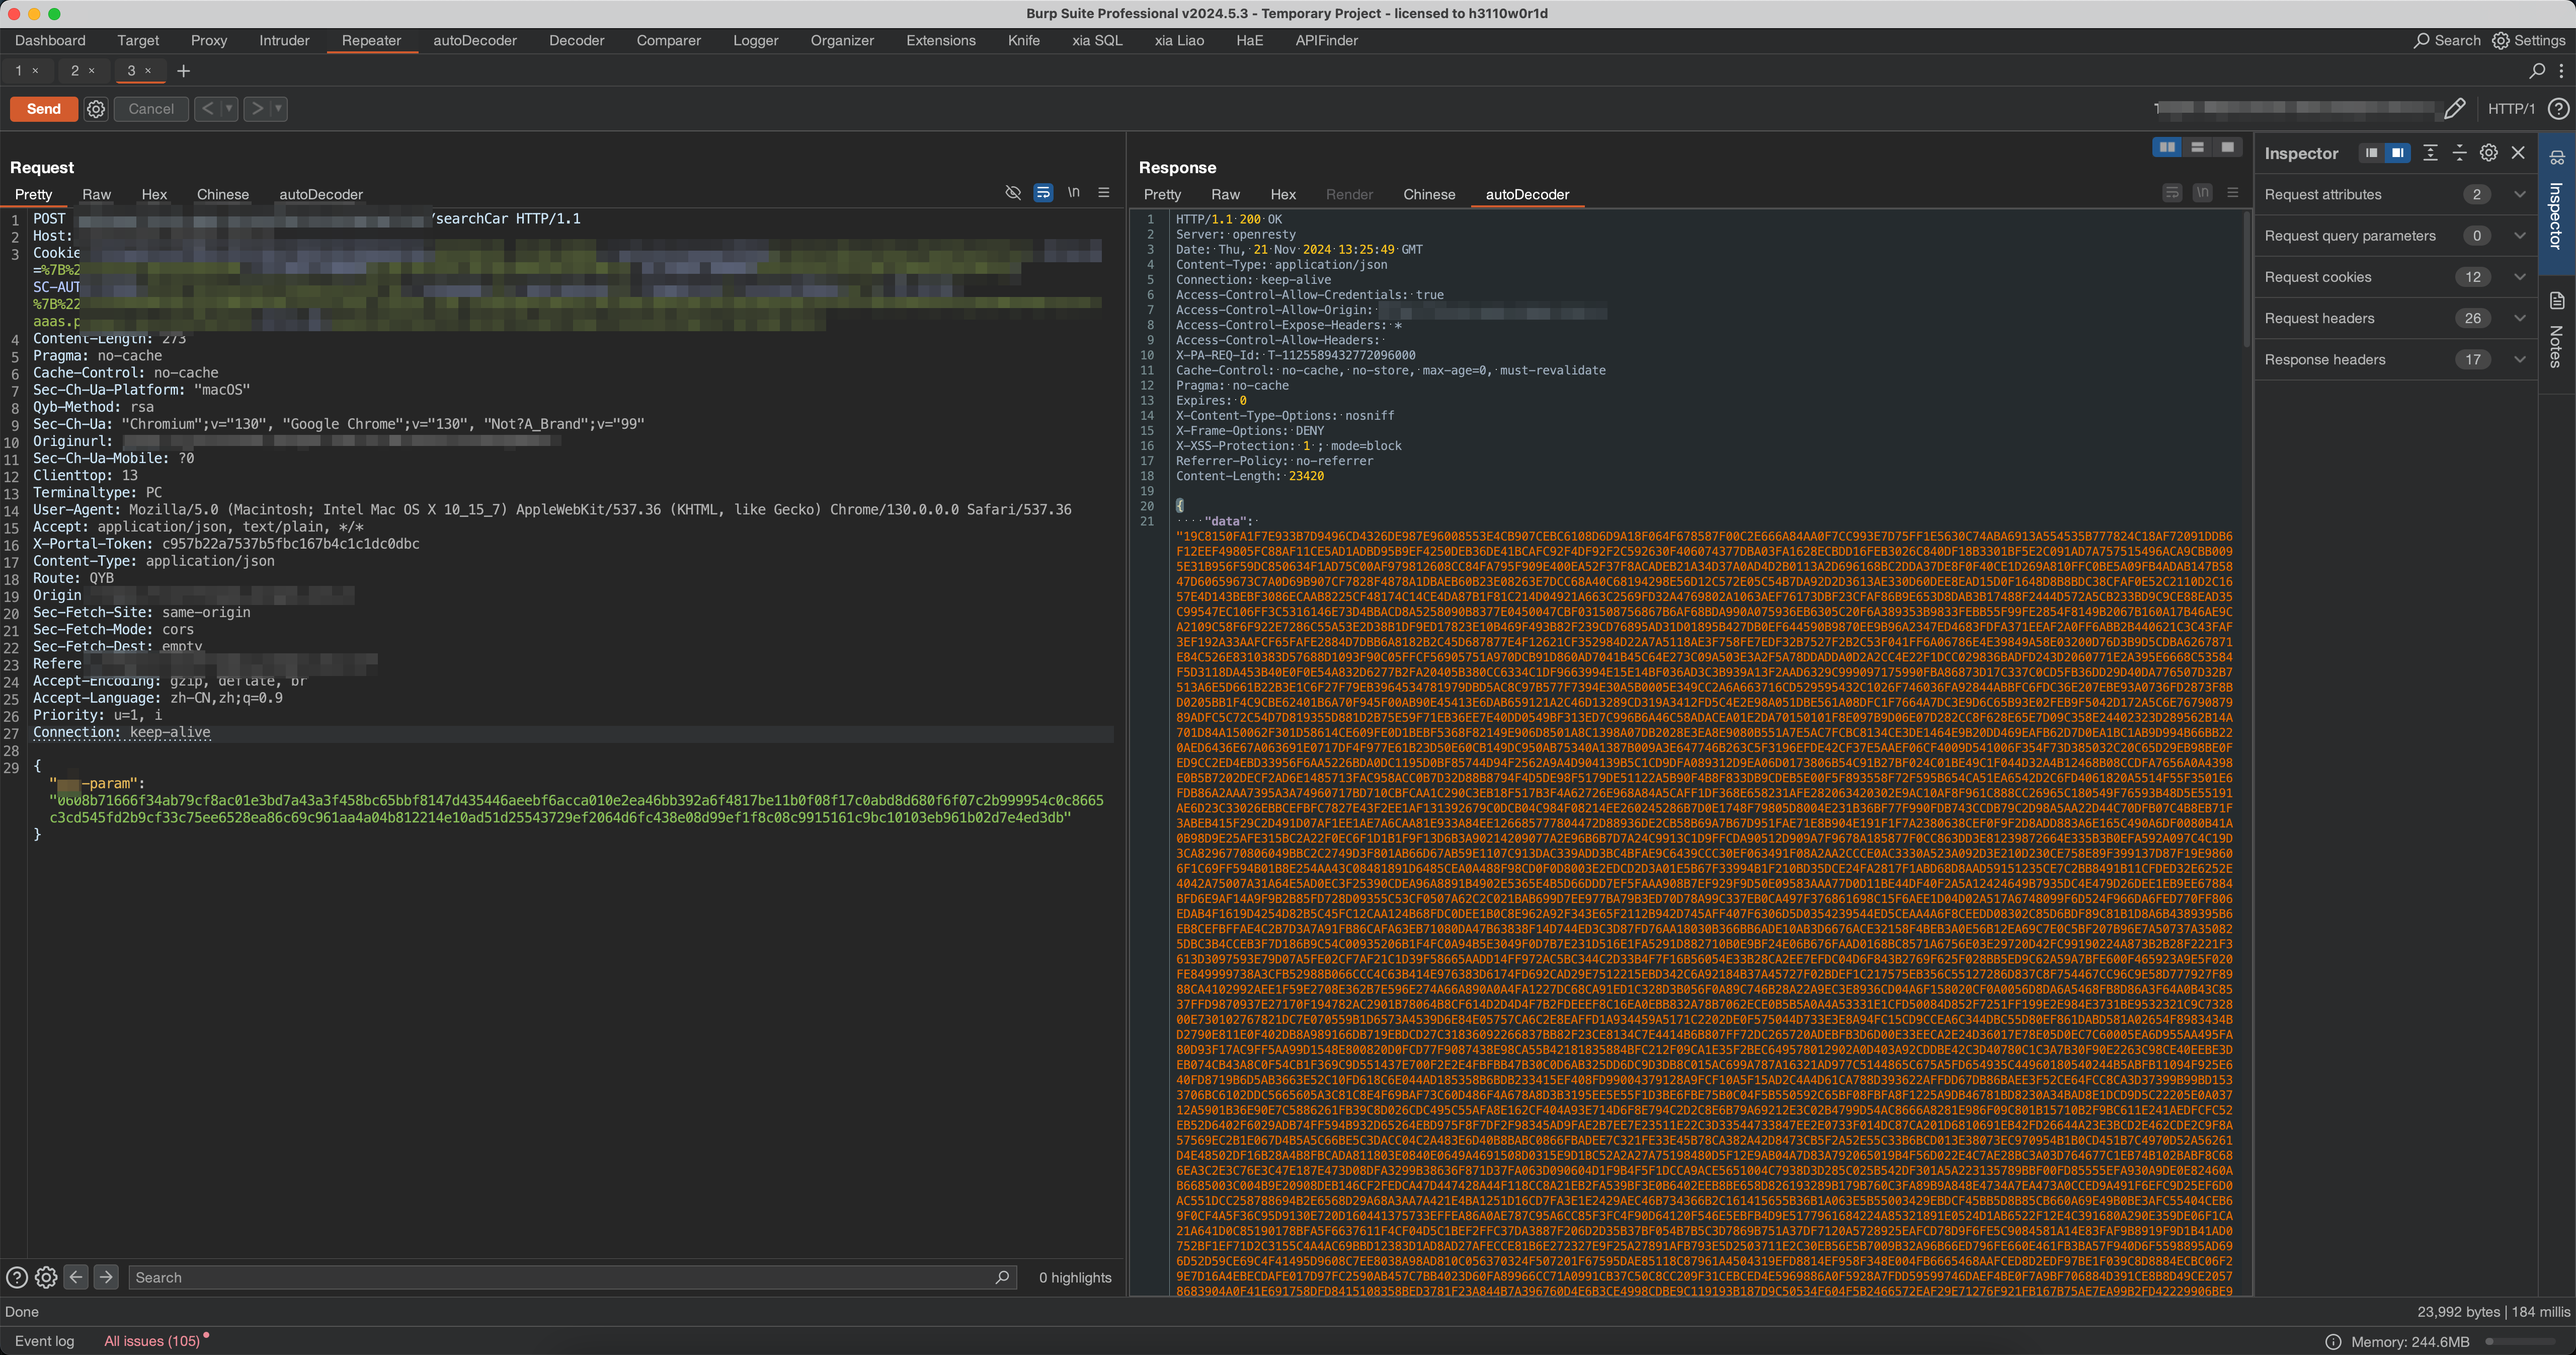Open Request search help icon
Image resolution: width=2576 pixels, height=1355 pixels.
click(x=16, y=1277)
